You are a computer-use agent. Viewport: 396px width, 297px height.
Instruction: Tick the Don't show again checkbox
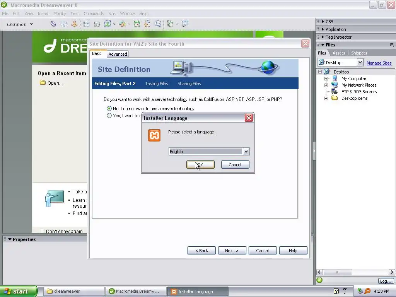coord(42,231)
